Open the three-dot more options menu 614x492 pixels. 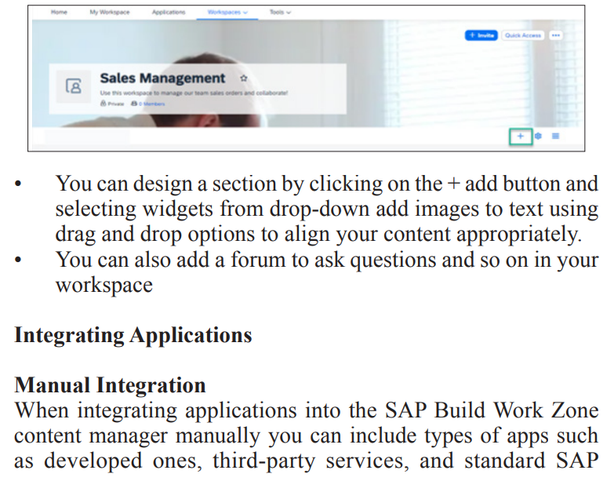point(556,35)
